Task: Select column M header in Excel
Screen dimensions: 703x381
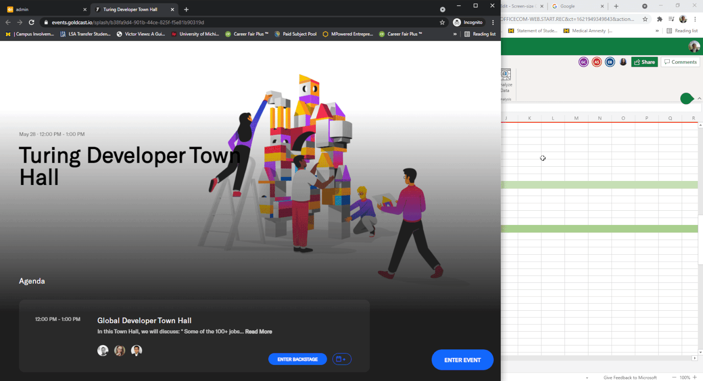Action: (x=576, y=118)
